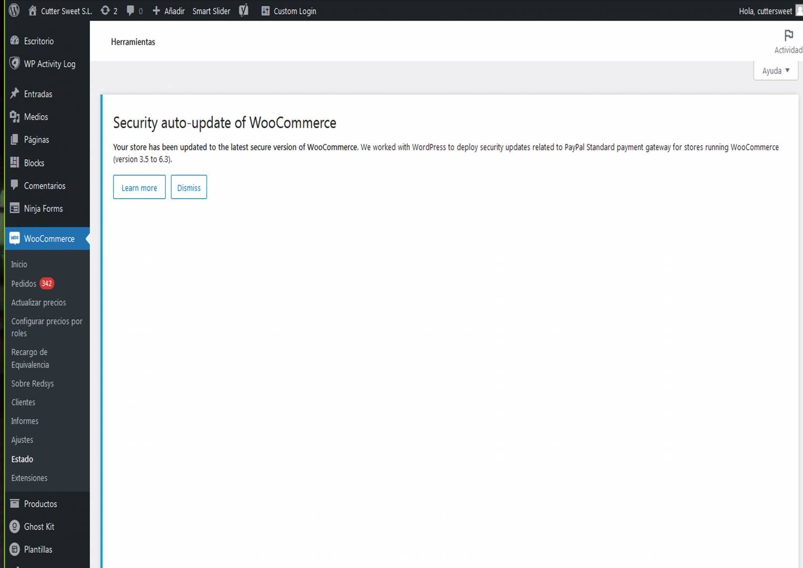Open the Yoast SEO icon in admin bar

coord(243,11)
